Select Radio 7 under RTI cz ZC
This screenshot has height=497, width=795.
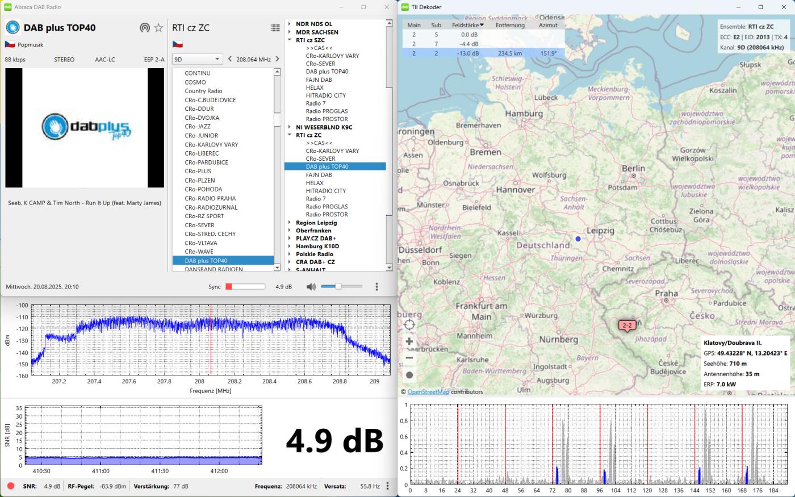point(316,199)
